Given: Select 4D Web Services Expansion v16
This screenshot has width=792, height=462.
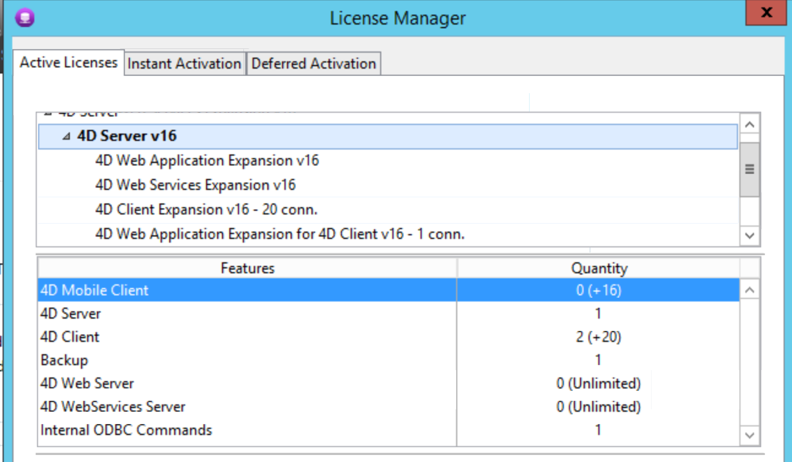Looking at the screenshot, I should tap(196, 185).
